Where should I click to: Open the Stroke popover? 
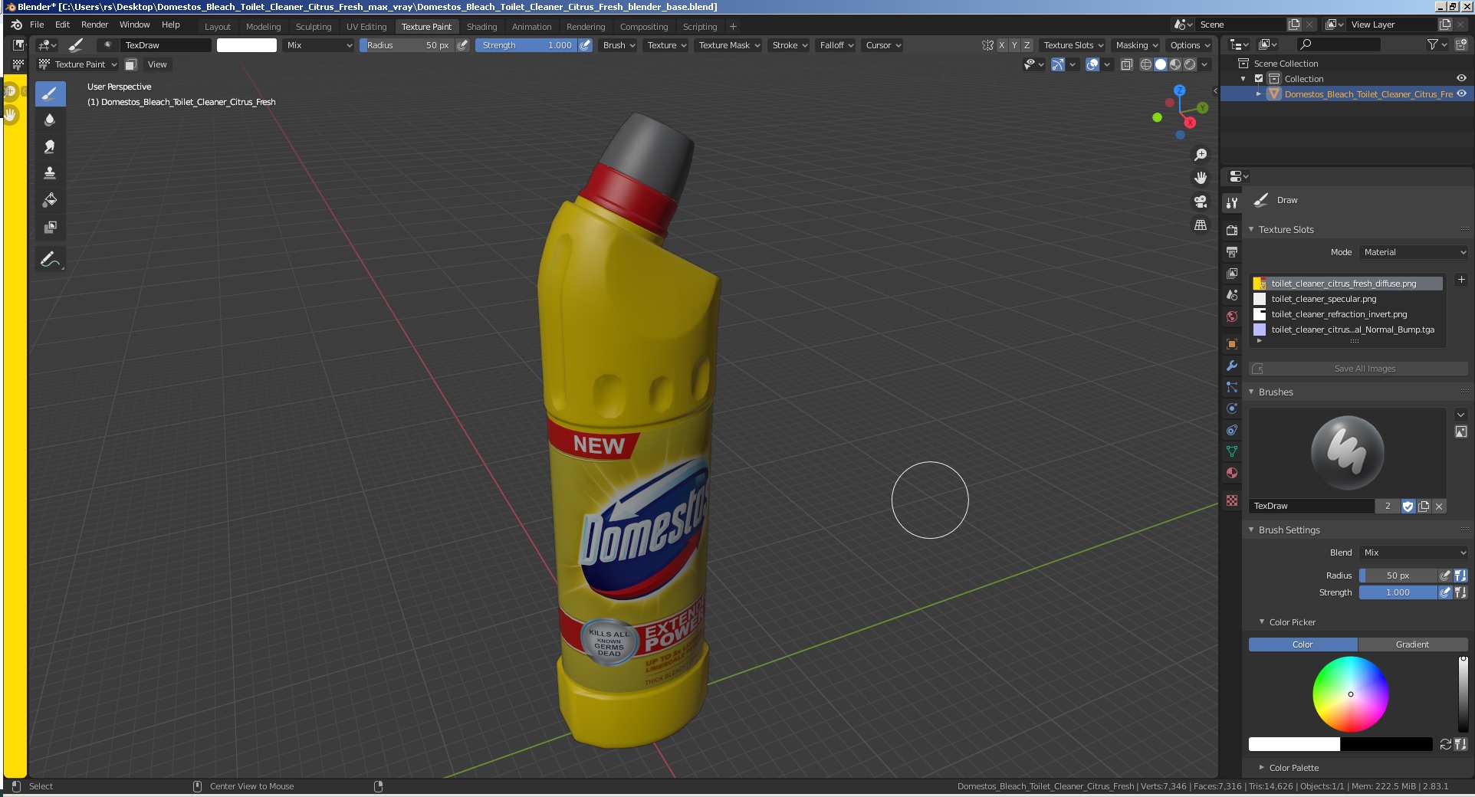tap(789, 45)
